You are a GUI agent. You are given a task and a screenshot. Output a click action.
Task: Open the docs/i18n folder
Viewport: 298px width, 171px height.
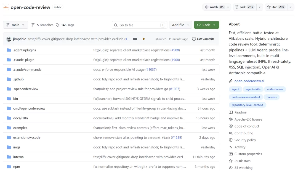(x=20, y=118)
